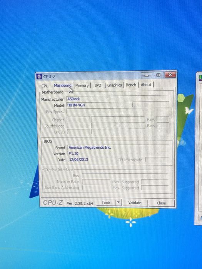Click the Ver. 2.20.2.x64 version text
202x269 pixels.
(x=80, y=203)
